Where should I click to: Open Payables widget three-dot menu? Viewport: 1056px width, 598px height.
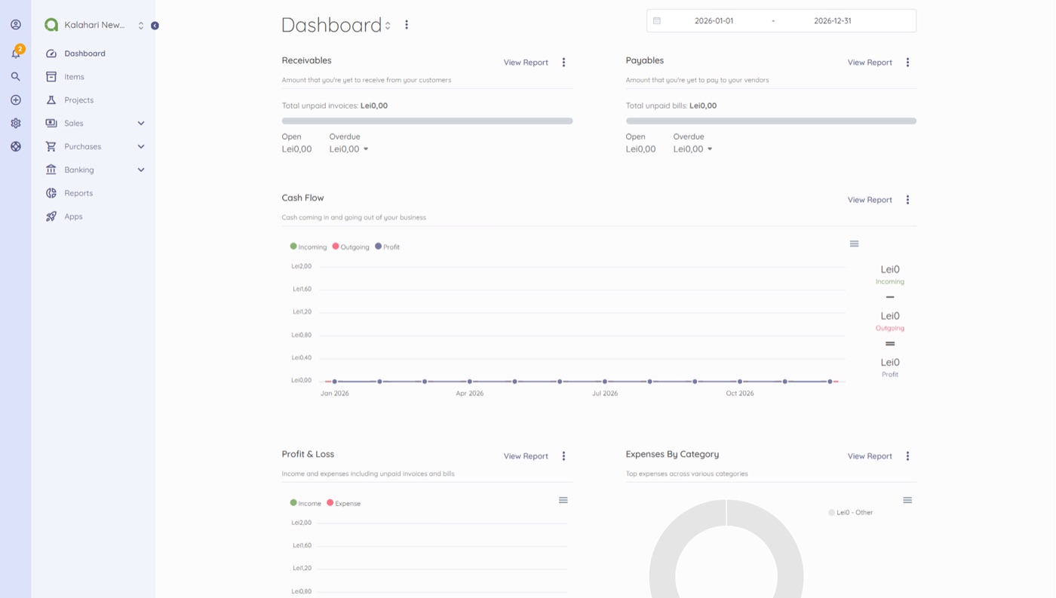pyautogui.click(x=907, y=63)
